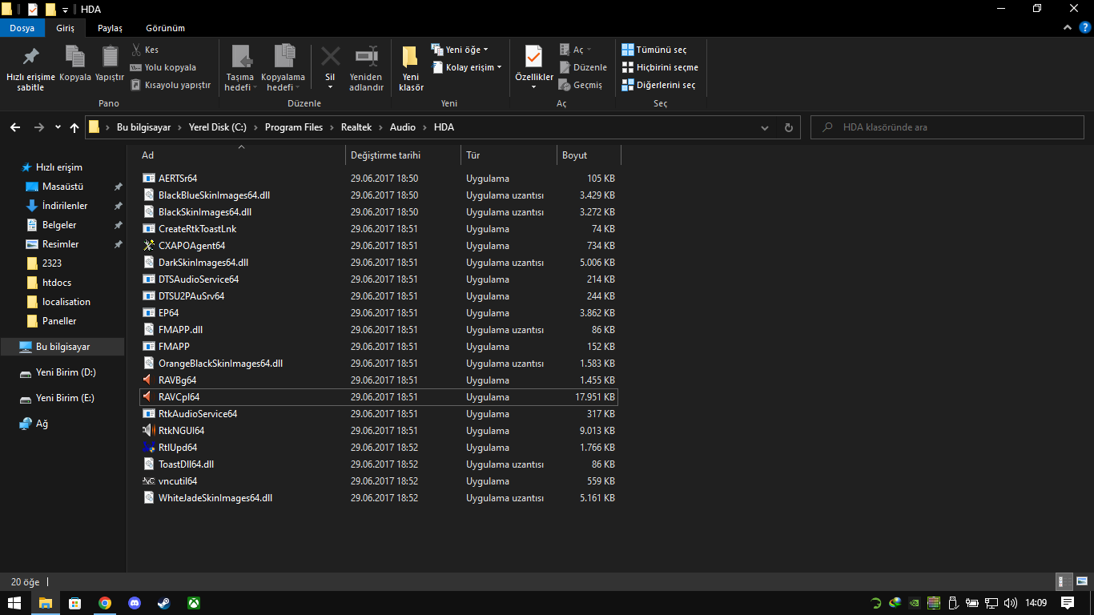Navigate to Program Files in breadcrumb
The image size is (1094, 615).
pyautogui.click(x=294, y=127)
